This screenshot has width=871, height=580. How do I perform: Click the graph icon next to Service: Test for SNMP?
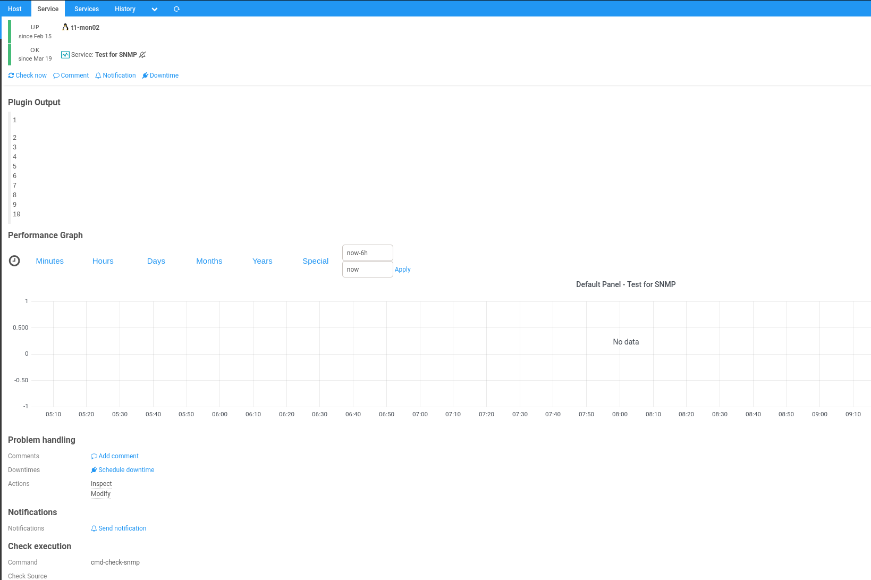65,54
